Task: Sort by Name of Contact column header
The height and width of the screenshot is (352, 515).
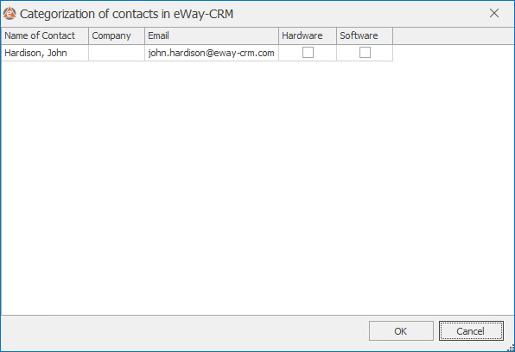Action: click(x=45, y=35)
